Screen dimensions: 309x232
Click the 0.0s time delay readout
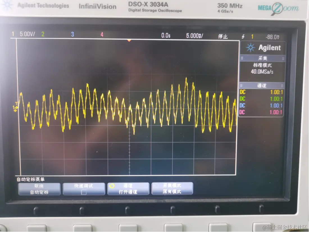(166, 35)
